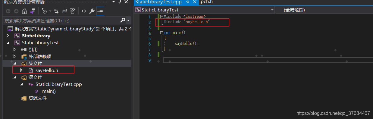The image size is (373, 119).
Task: Collapse the int main() outlining box
Action: point(162,33)
